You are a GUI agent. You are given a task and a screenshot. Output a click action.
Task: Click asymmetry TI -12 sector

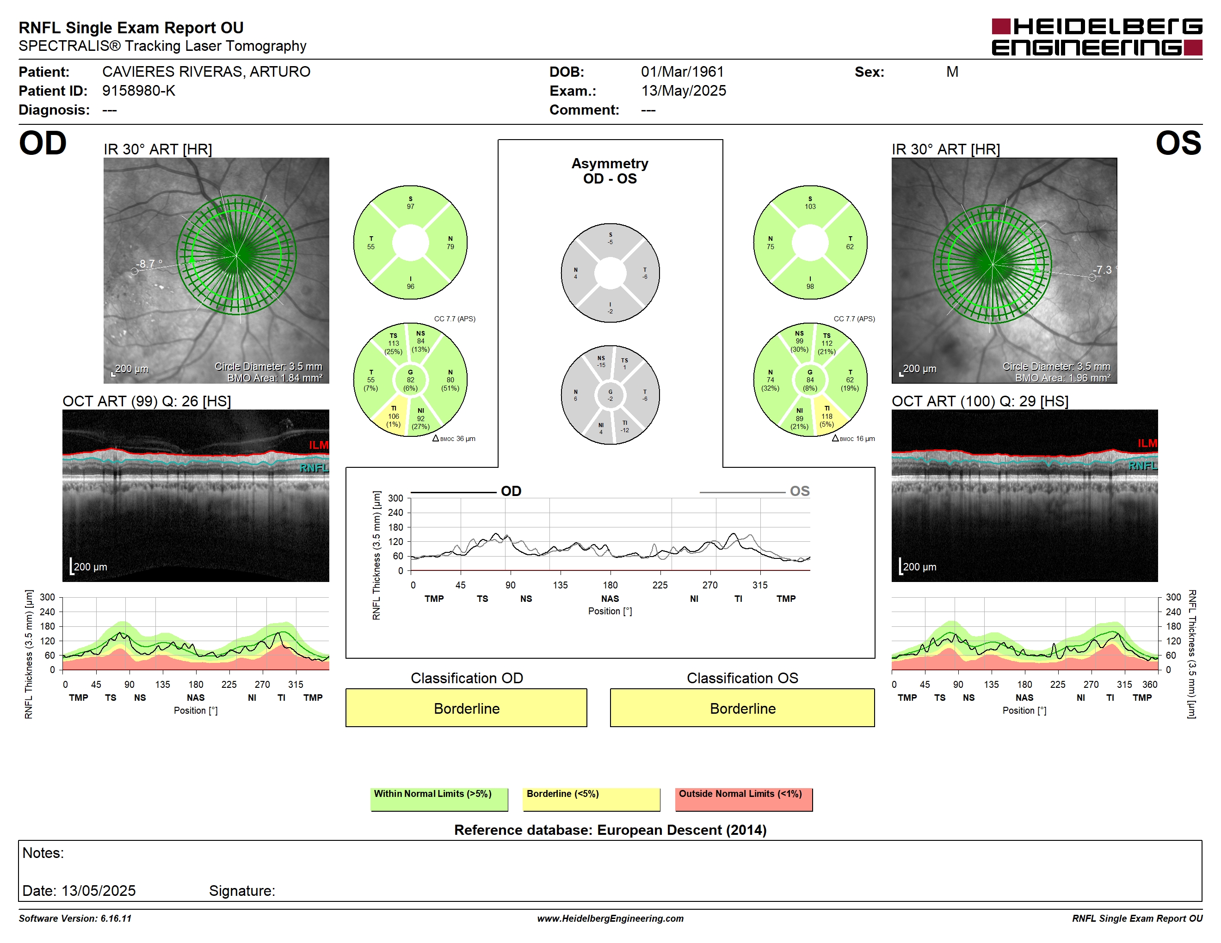(624, 426)
